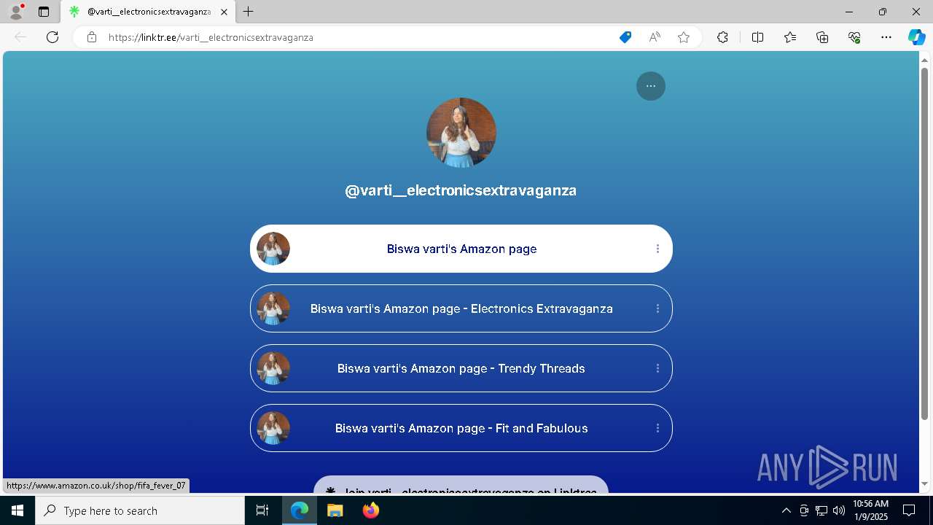Screen dimensions: 933x525
Task: Select the @varti__electronicsextravaganza tab
Action: [x=148, y=12]
